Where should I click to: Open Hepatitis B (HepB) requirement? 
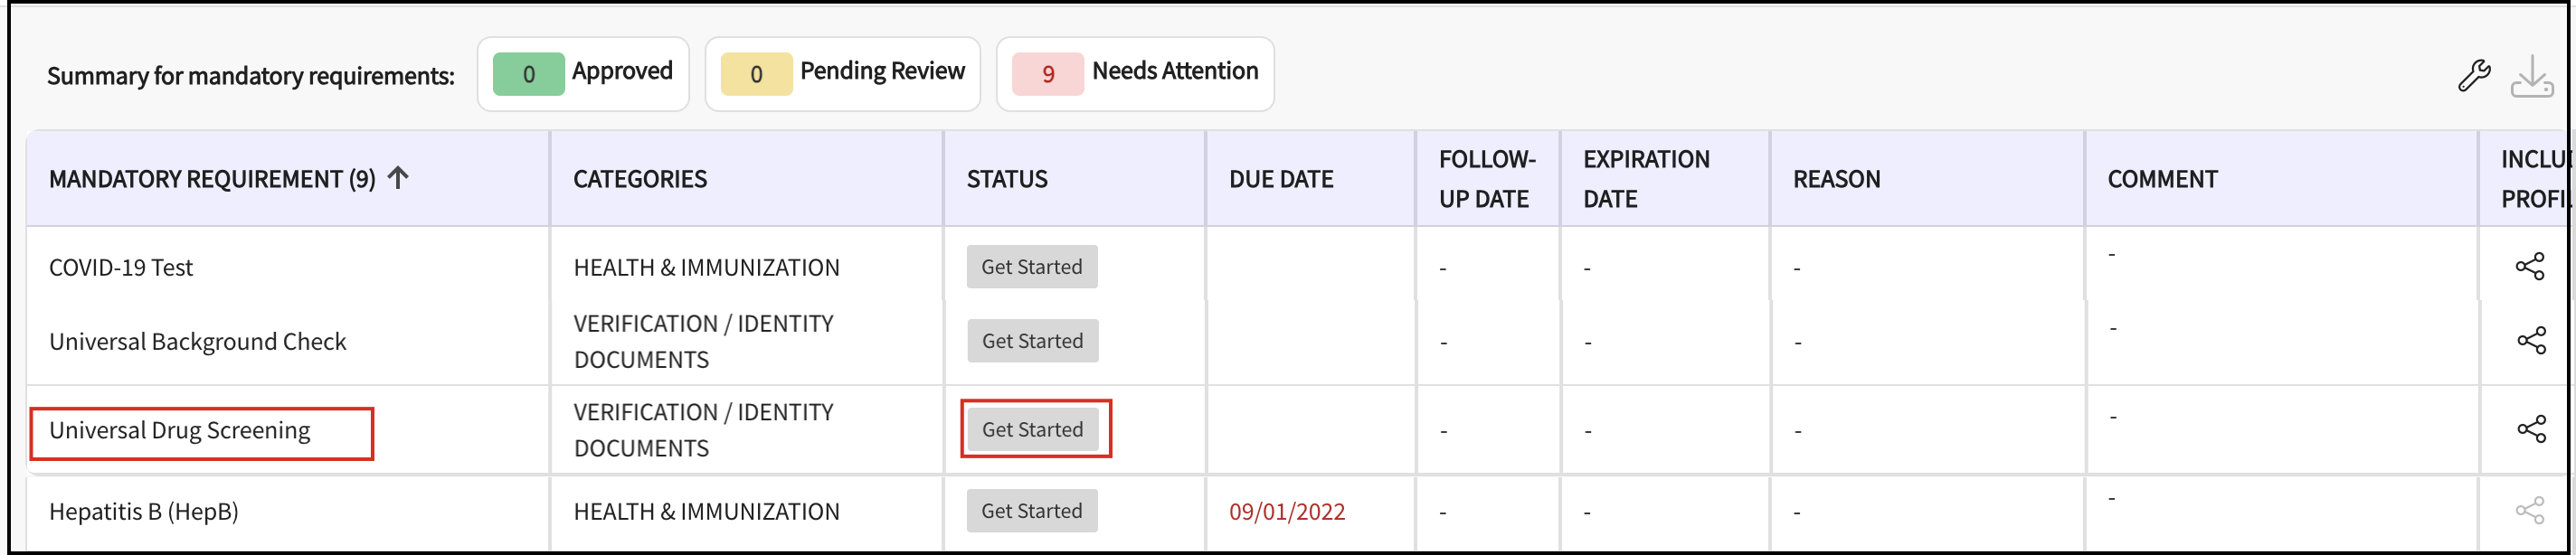click(144, 512)
